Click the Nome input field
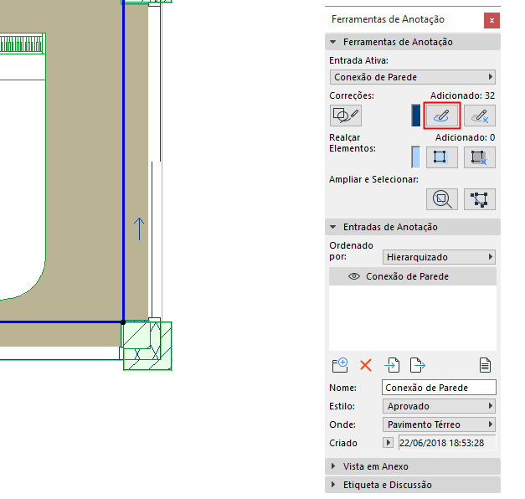Image resolution: width=525 pixels, height=499 pixels. point(439,388)
